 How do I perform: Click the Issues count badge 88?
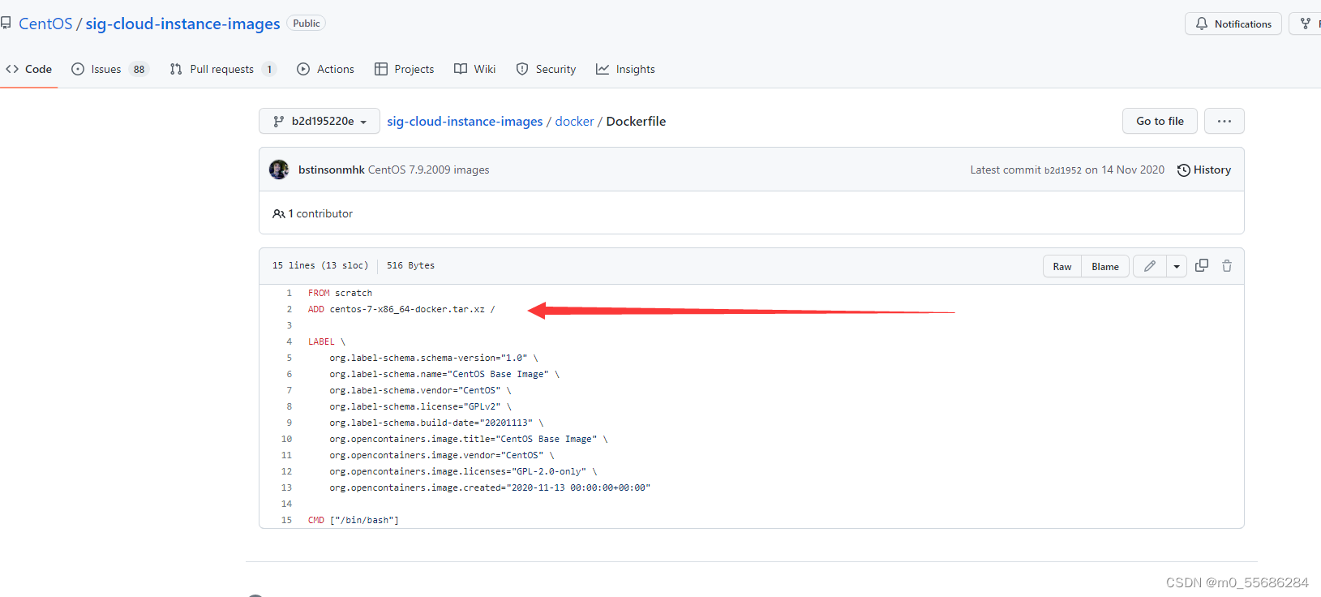click(x=139, y=69)
